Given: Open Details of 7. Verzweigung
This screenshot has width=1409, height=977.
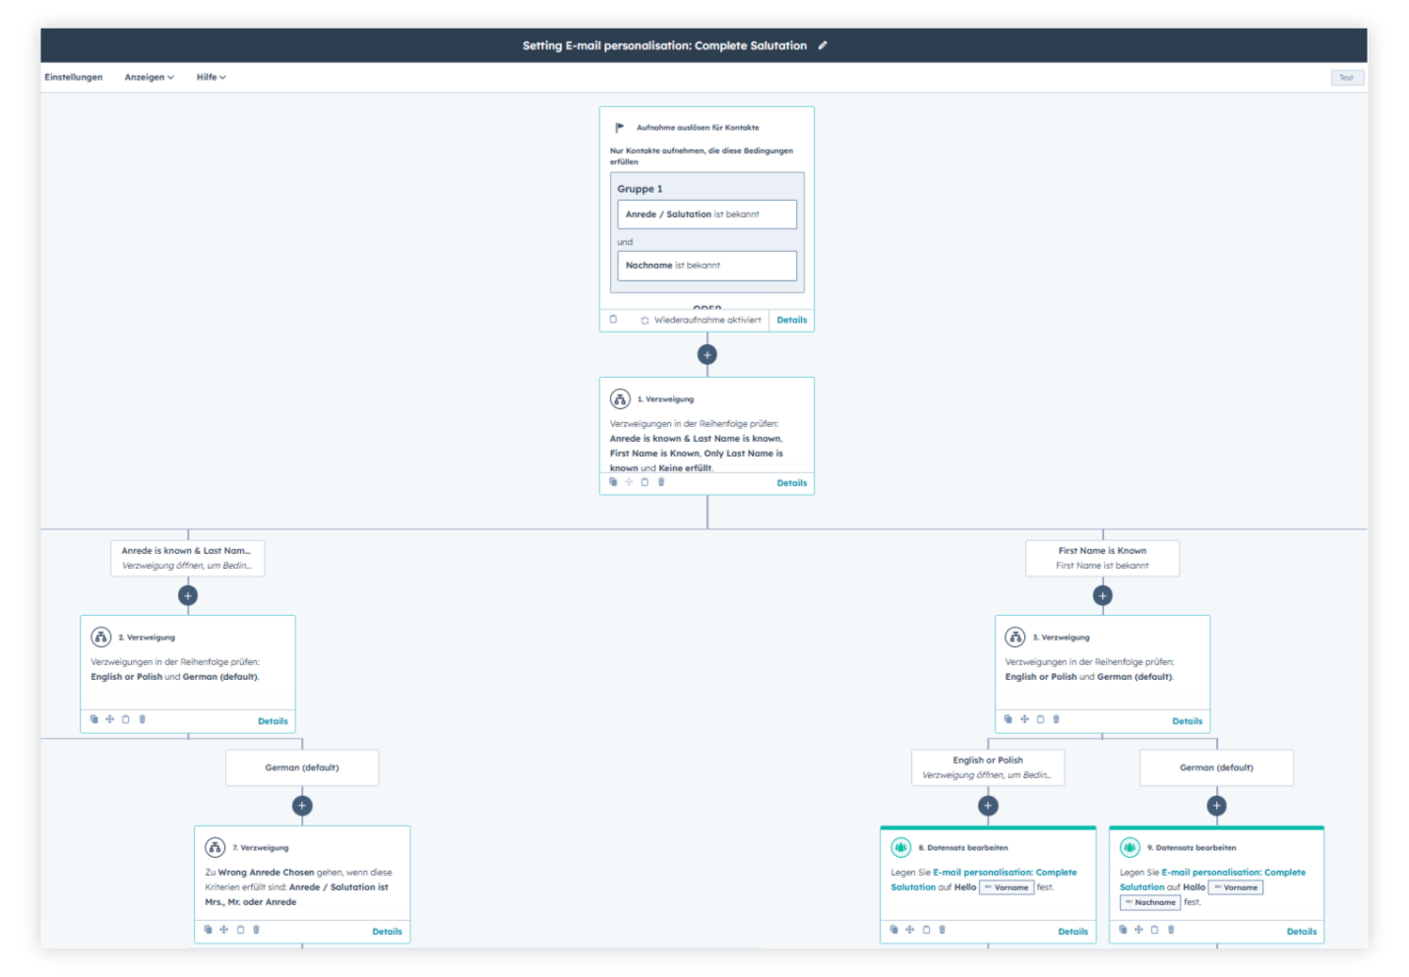Looking at the screenshot, I should coord(387,931).
